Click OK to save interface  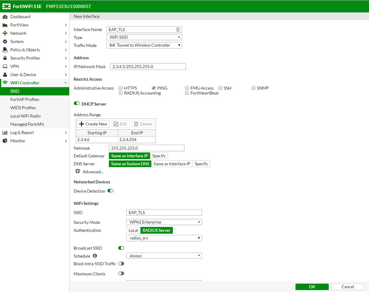[312, 286]
